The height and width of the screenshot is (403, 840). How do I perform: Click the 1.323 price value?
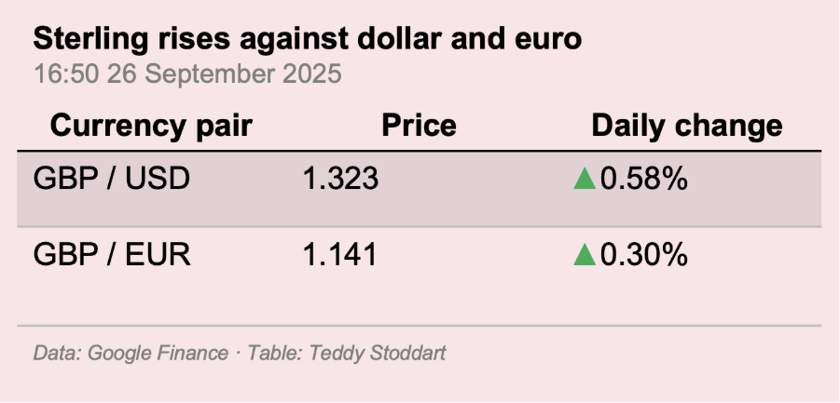(340, 179)
